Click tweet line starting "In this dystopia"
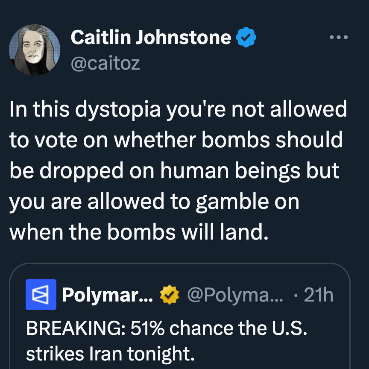The image size is (369, 369). pos(178,110)
